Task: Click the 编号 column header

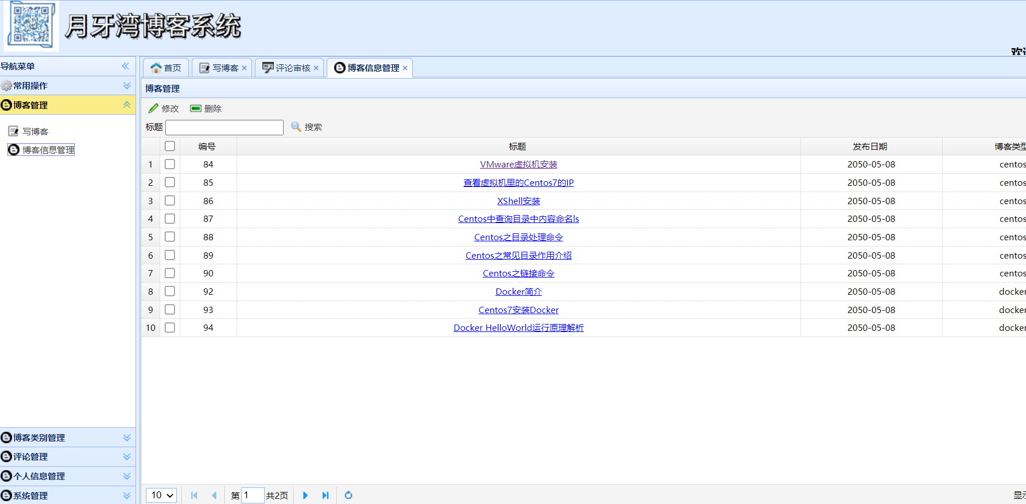Action: 207,146
